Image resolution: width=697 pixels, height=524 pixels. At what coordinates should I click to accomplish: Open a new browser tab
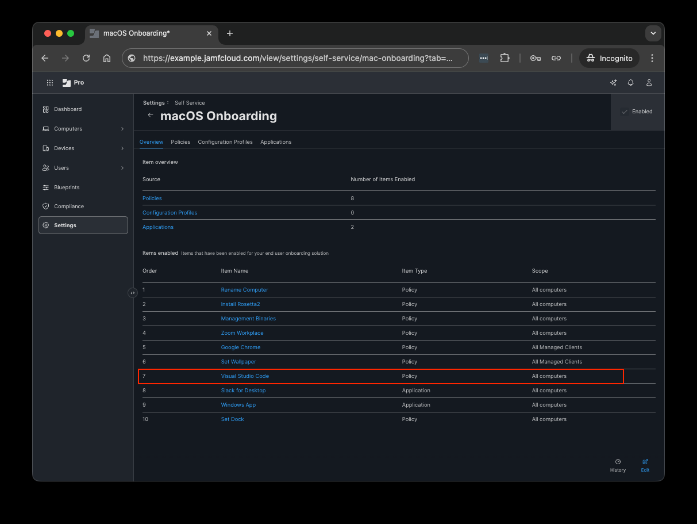click(x=230, y=33)
